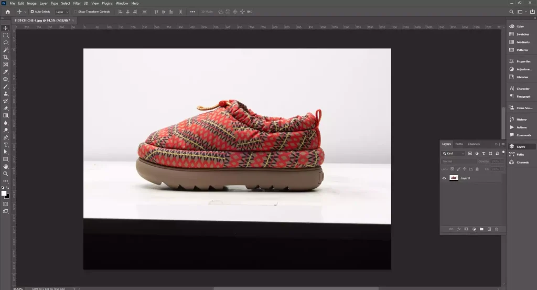Enable Show Transform Controls checkbox
Viewport: 537px width, 290px height.
pyautogui.click(x=76, y=12)
